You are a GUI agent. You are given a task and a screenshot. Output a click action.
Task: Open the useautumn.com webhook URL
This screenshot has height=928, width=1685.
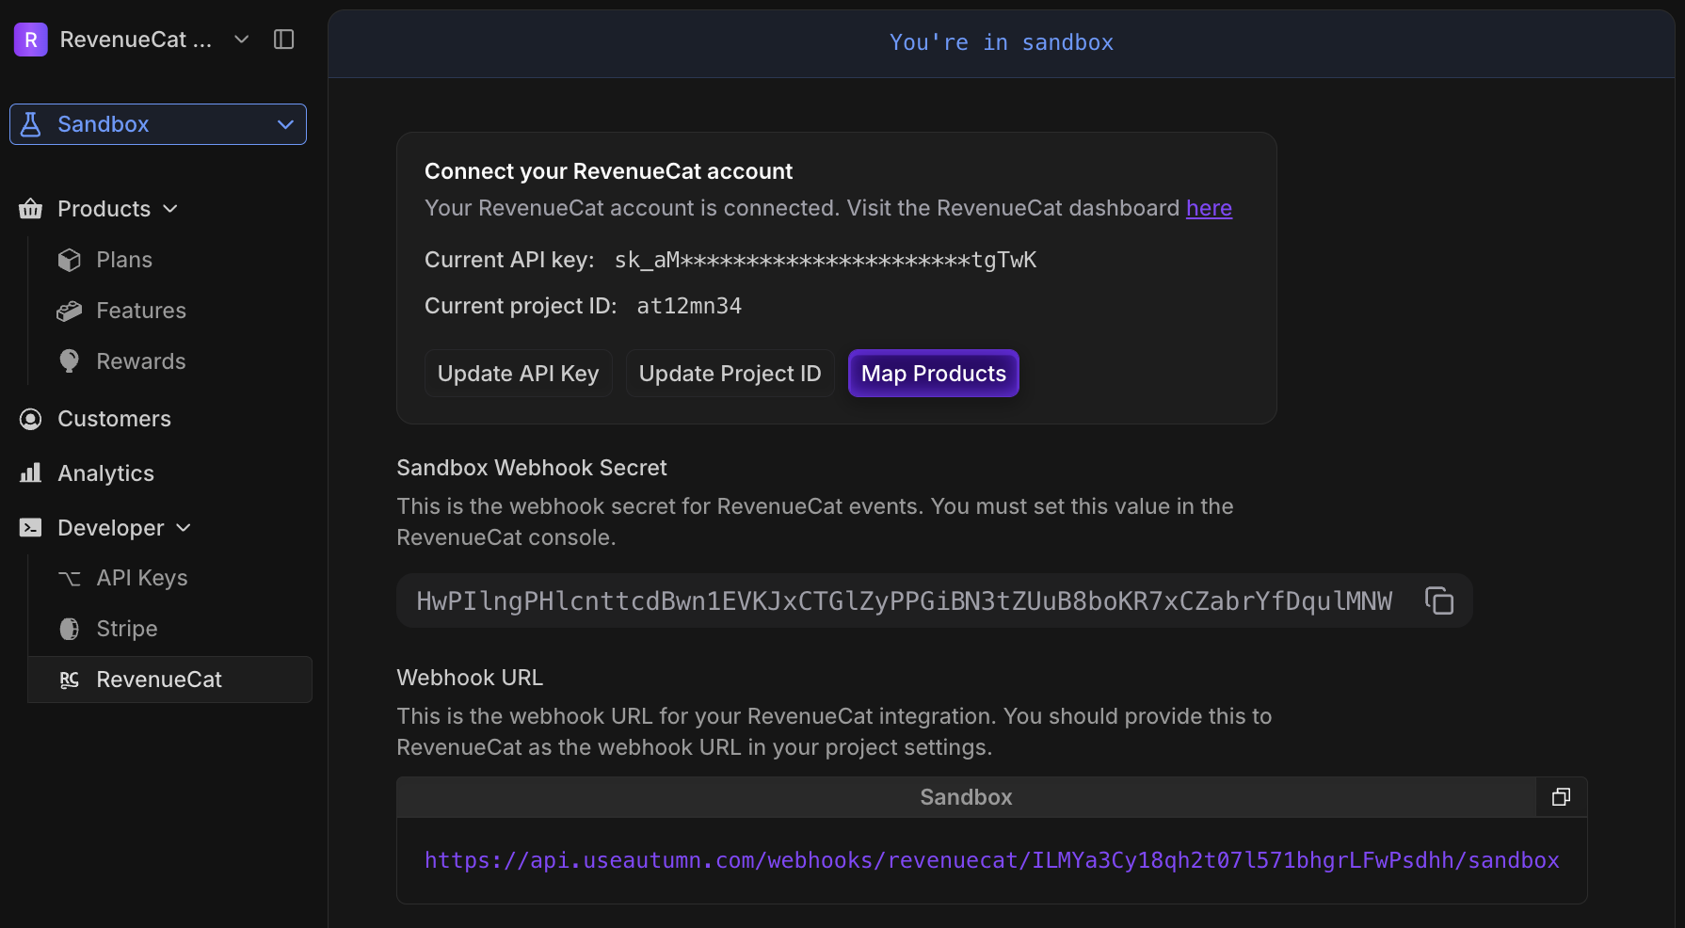coord(991,859)
